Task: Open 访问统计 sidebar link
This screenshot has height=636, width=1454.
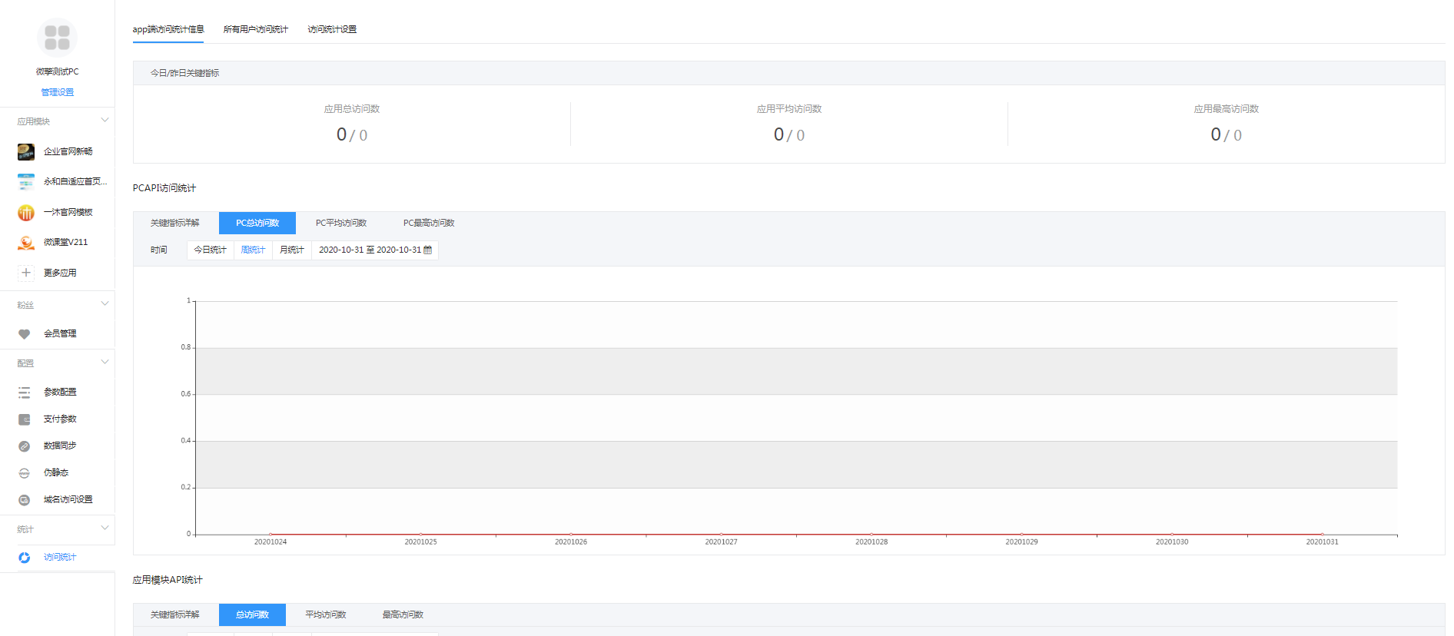Action: pyautogui.click(x=60, y=557)
